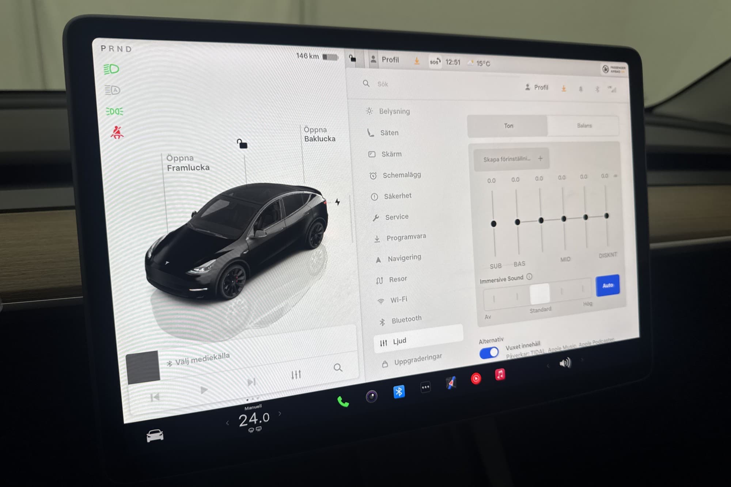
Task: Open the media equalizer icon
Action: coord(296,374)
